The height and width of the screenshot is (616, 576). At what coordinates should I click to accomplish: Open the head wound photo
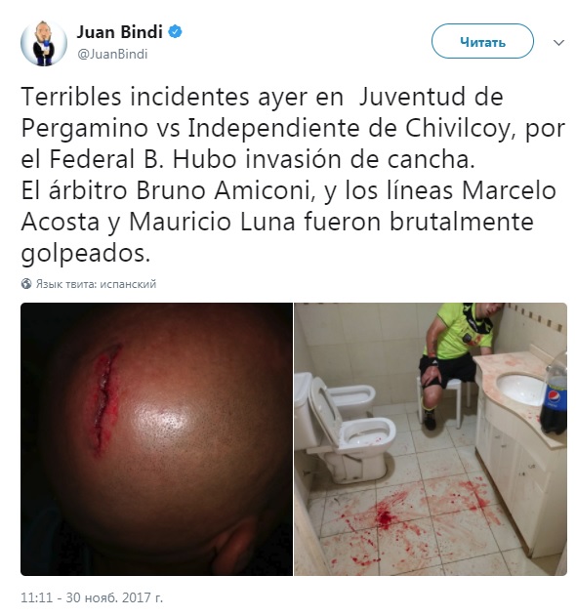click(156, 439)
